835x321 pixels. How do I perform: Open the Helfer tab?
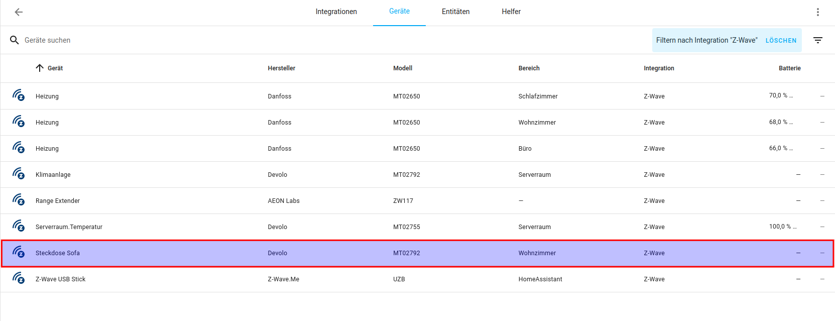(x=511, y=12)
